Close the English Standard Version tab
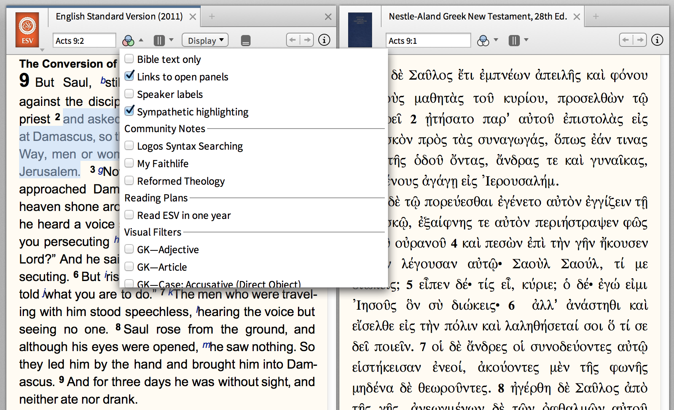The image size is (674, 410). coord(193,17)
